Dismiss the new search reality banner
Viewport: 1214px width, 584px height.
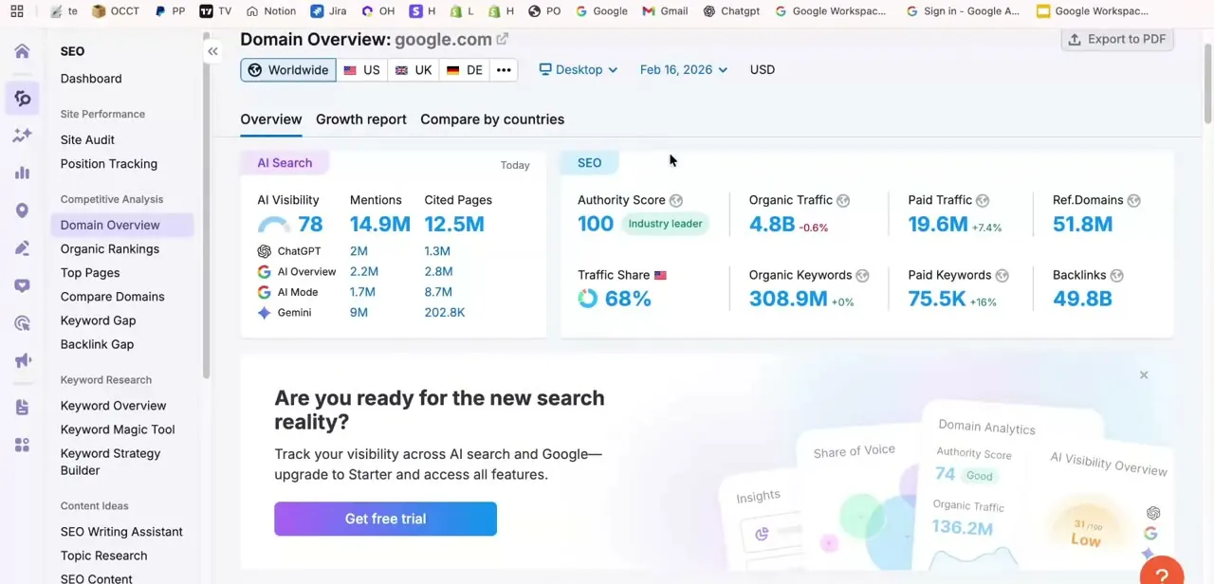click(1144, 375)
